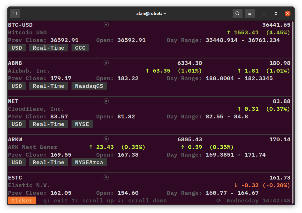The image size is (302, 213).
Task: Click the up arrow beside 23.43
Action: [x=91, y=147]
